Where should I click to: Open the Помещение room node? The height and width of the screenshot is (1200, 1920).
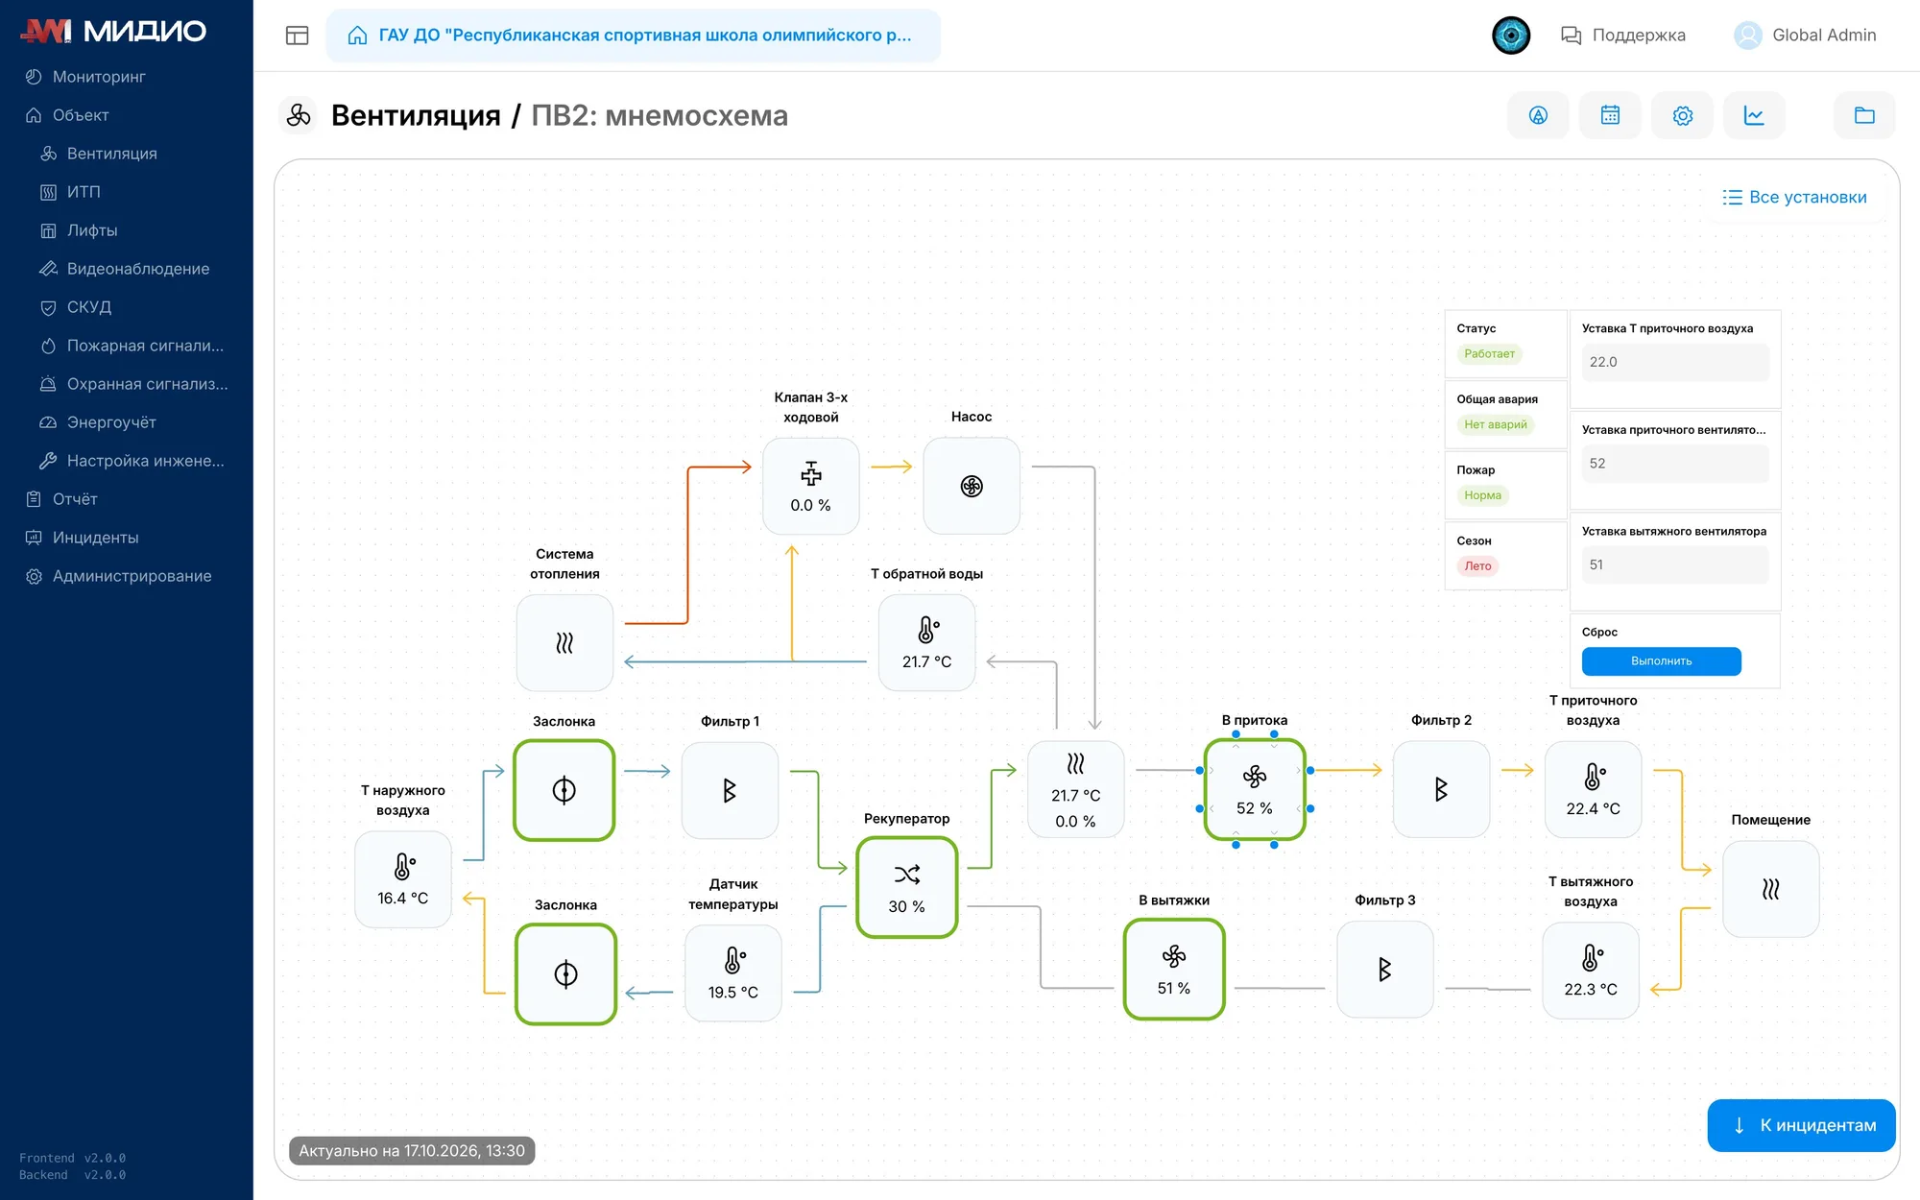coord(1770,889)
